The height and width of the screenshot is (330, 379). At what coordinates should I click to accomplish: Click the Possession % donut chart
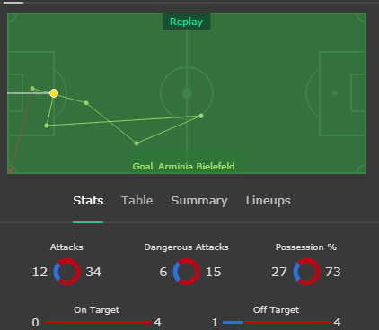306,272
